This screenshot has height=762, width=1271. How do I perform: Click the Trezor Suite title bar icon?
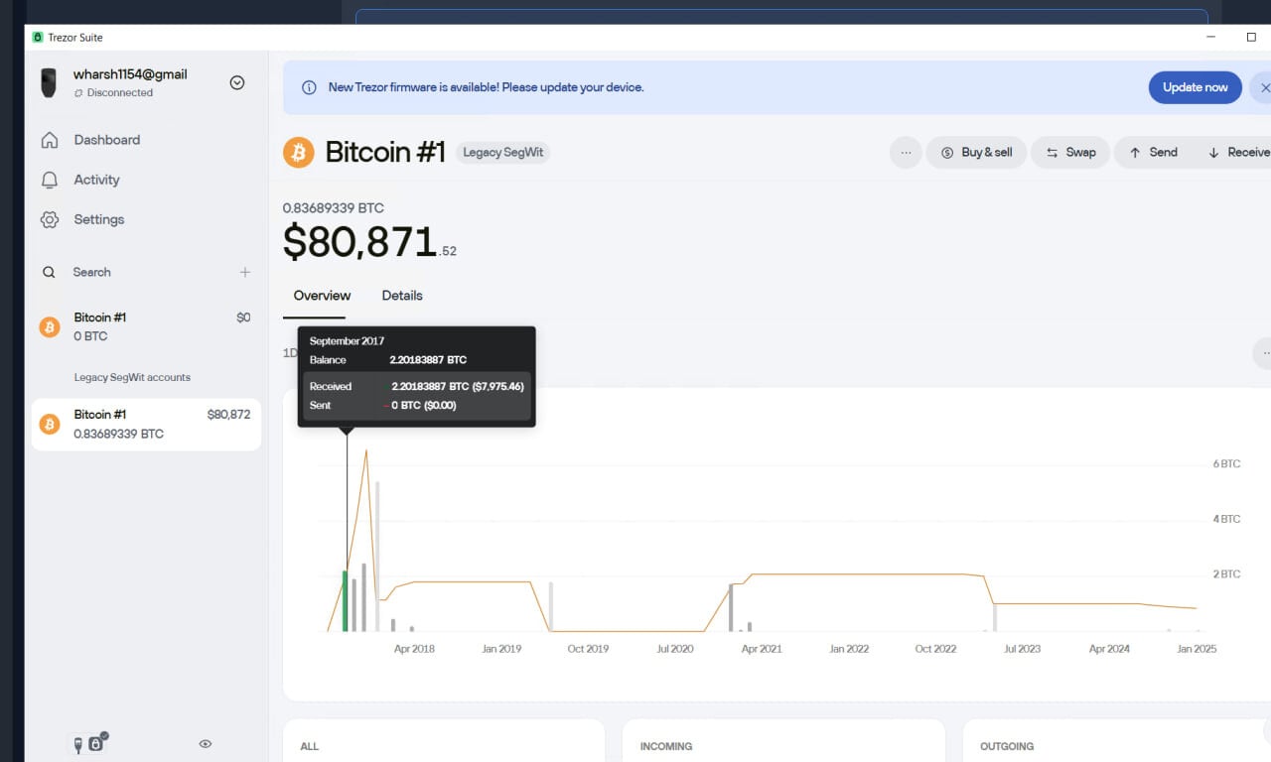point(38,38)
